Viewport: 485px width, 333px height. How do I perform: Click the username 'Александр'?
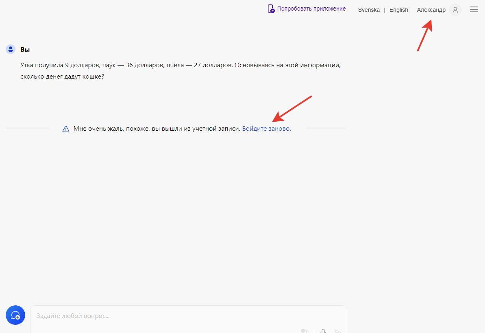431,10
